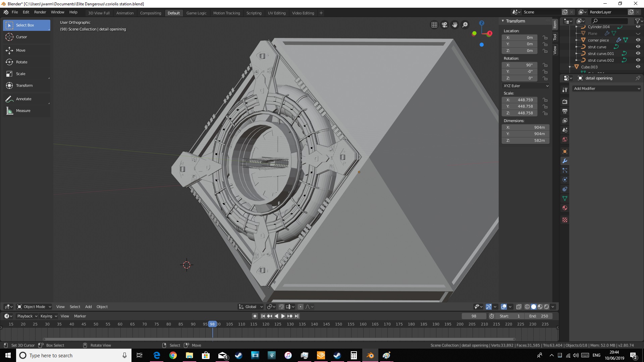
Task: Pick the Transform tool
Action: [27, 85]
